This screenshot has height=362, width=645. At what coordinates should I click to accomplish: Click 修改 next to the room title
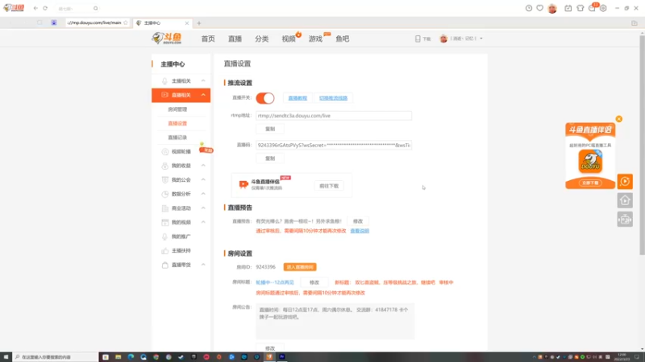[x=314, y=282]
